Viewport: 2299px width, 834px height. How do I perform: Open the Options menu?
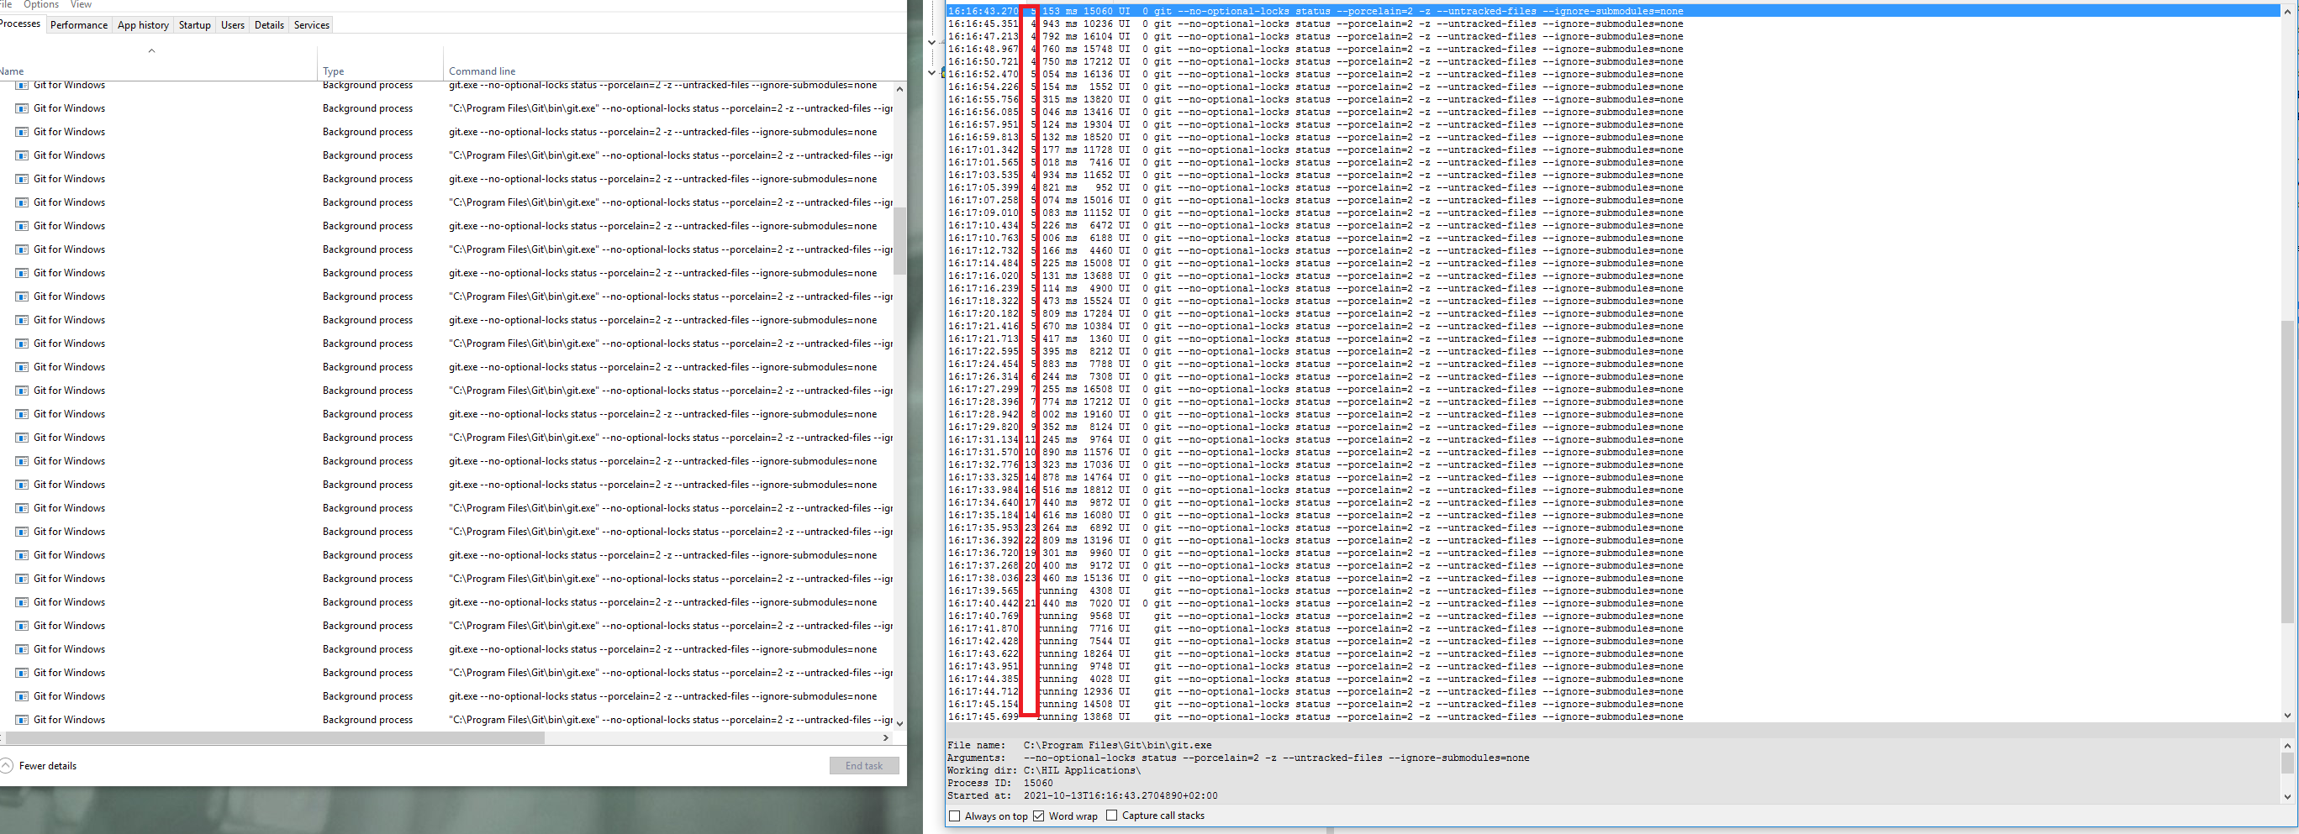[41, 4]
